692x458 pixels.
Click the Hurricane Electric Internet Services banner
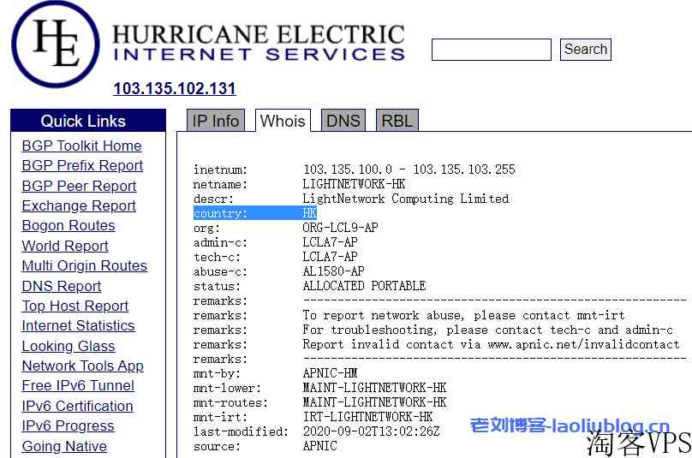point(259,43)
